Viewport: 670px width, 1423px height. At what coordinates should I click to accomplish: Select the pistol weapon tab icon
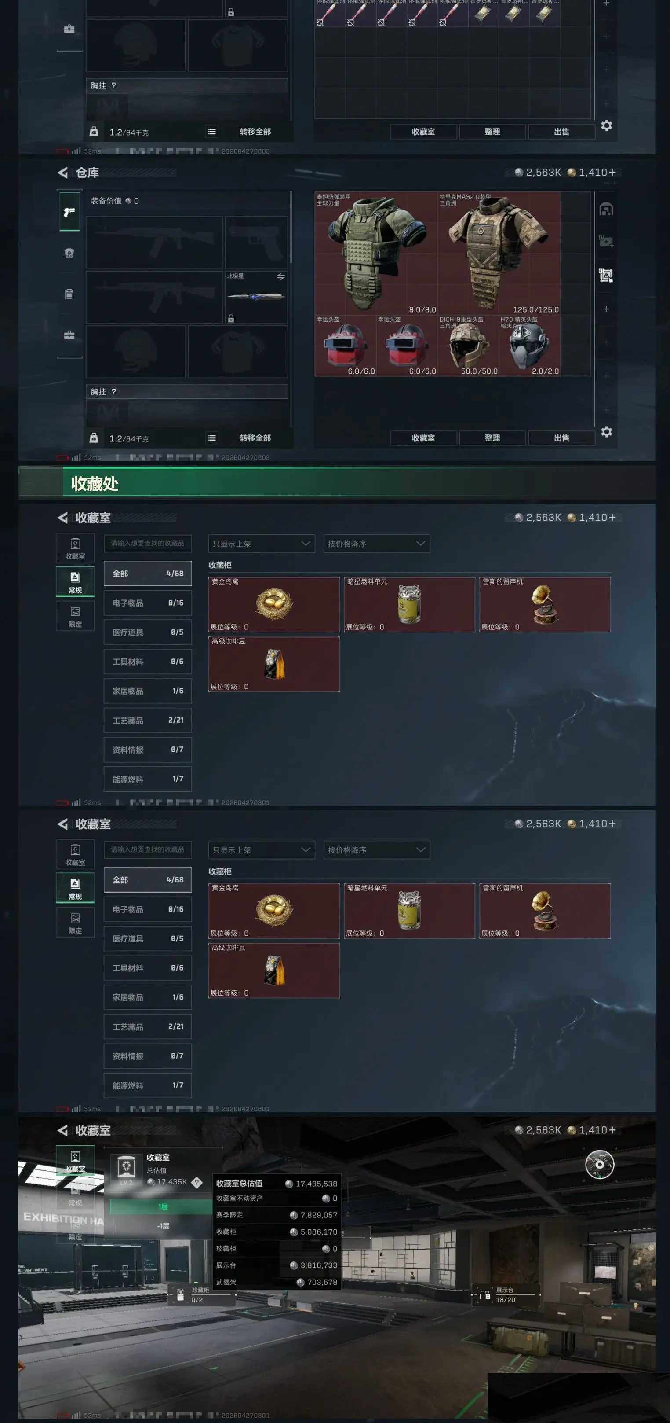(69, 211)
